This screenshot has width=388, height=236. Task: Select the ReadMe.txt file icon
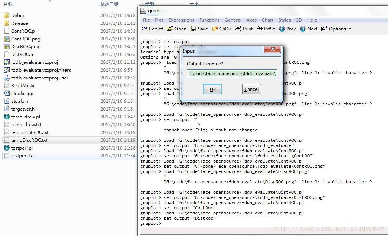pos(7,86)
